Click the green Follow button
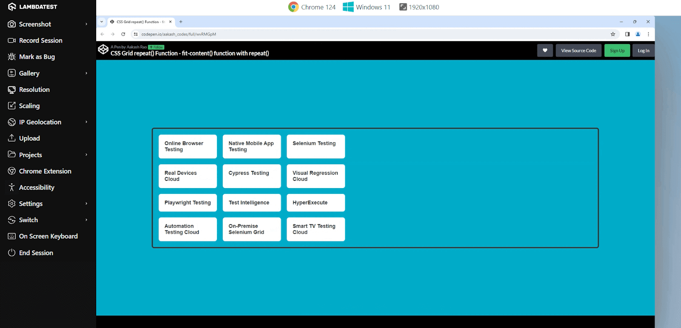This screenshot has width=681, height=328. (156, 47)
